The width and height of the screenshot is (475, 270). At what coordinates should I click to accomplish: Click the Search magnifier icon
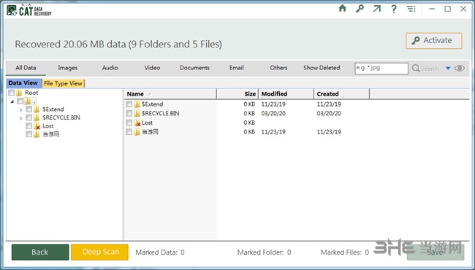click(416, 69)
